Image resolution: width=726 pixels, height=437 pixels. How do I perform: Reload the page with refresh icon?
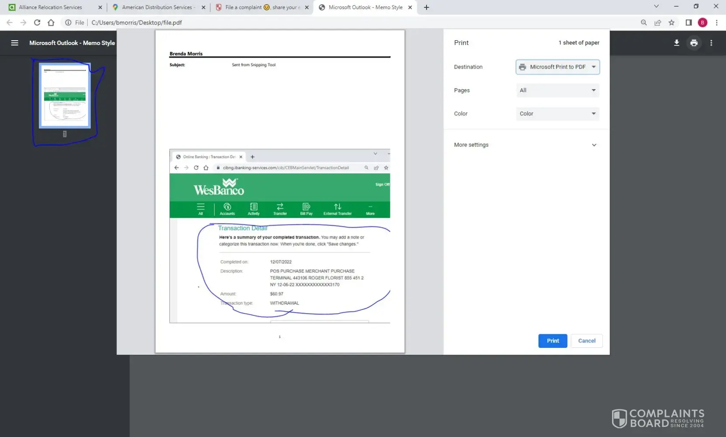(x=37, y=23)
